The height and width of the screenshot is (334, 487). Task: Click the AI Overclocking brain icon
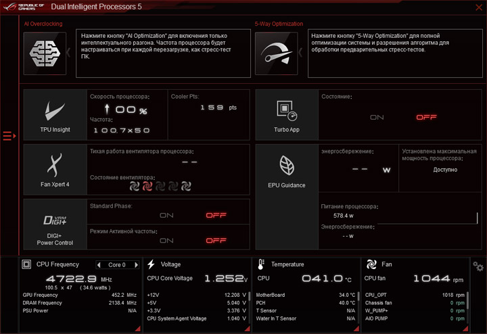pyautogui.click(x=45, y=53)
